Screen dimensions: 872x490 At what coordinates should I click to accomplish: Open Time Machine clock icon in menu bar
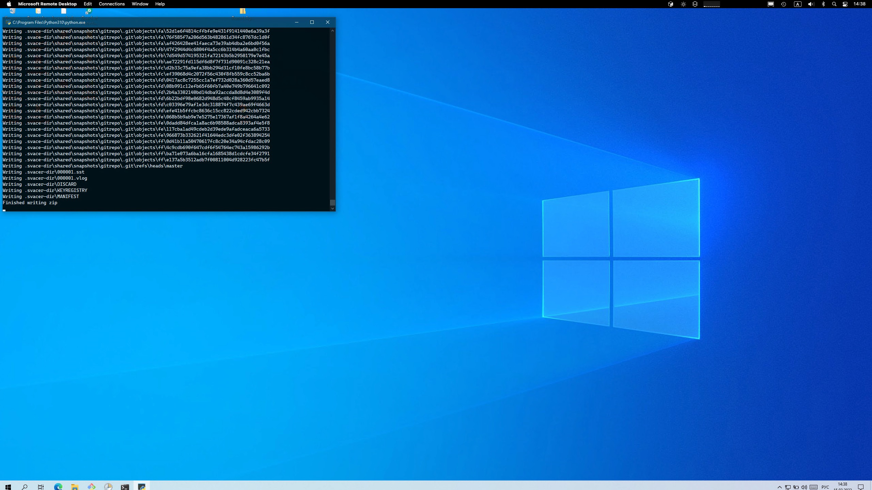[784, 4]
